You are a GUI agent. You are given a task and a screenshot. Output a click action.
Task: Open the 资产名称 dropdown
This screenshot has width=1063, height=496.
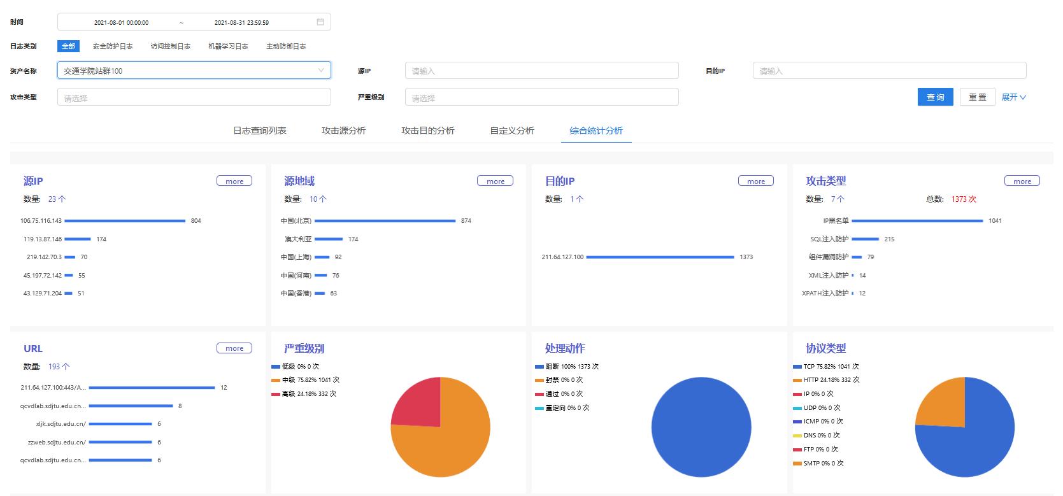(194, 70)
